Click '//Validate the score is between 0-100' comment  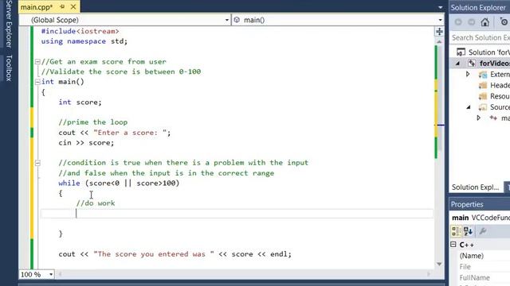[121, 71]
